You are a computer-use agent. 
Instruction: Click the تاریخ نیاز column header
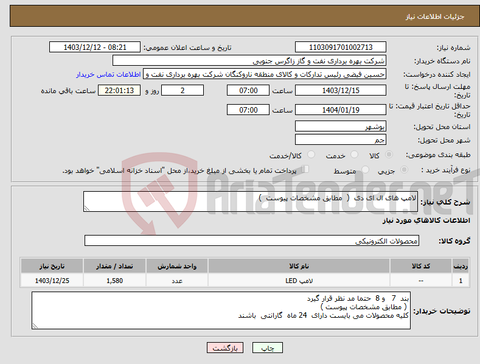(52, 266)
